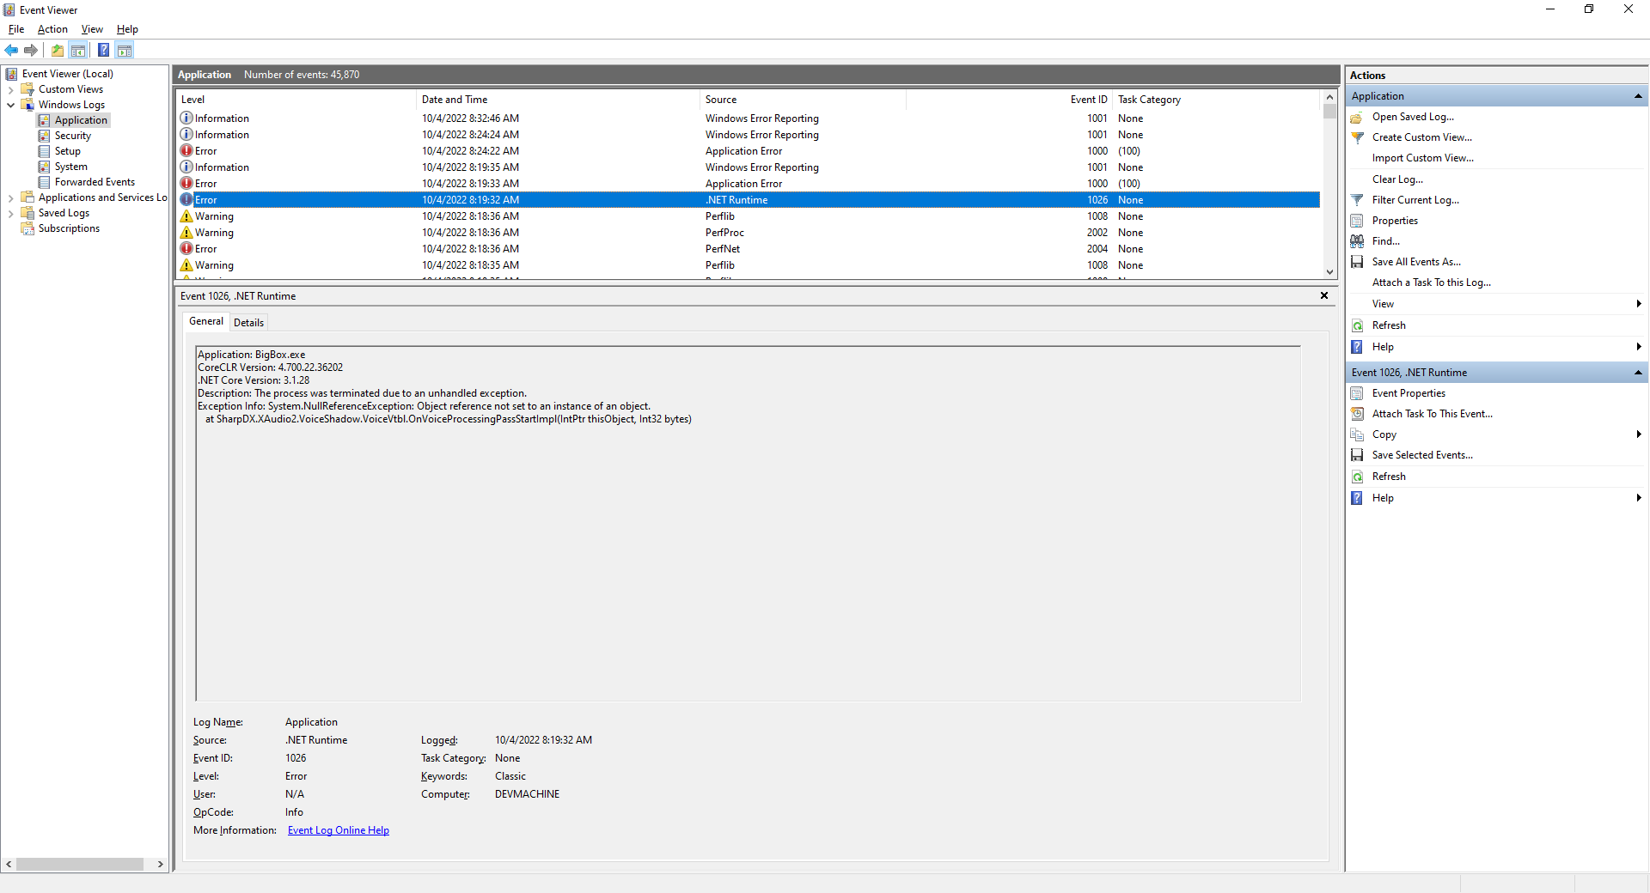Click the Show/Hide Action Pane toolbar icon
Image resolution: width=1650 pixels, height=893 pixels.
(x=125, y=51)
